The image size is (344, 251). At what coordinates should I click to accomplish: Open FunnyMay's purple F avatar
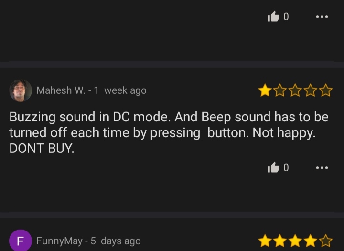(21, 241)
